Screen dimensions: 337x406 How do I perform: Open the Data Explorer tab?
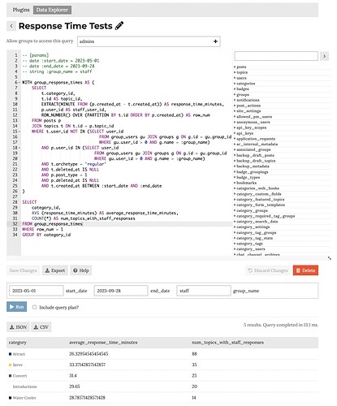(x=52, y=10)
